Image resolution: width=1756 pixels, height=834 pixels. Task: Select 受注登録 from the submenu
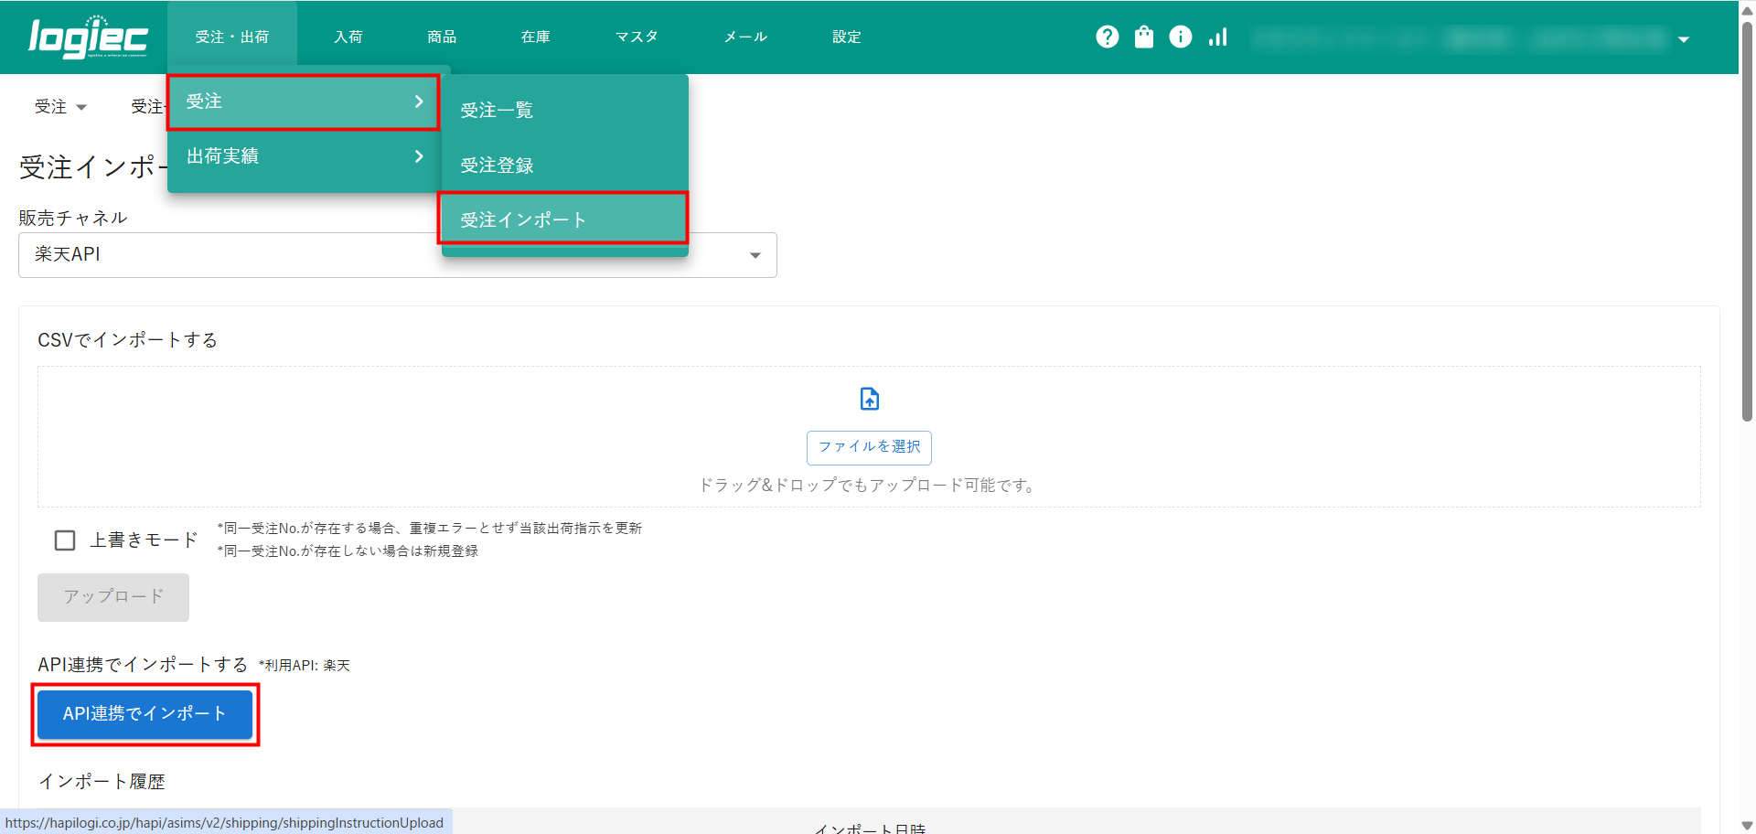(497, 166)
